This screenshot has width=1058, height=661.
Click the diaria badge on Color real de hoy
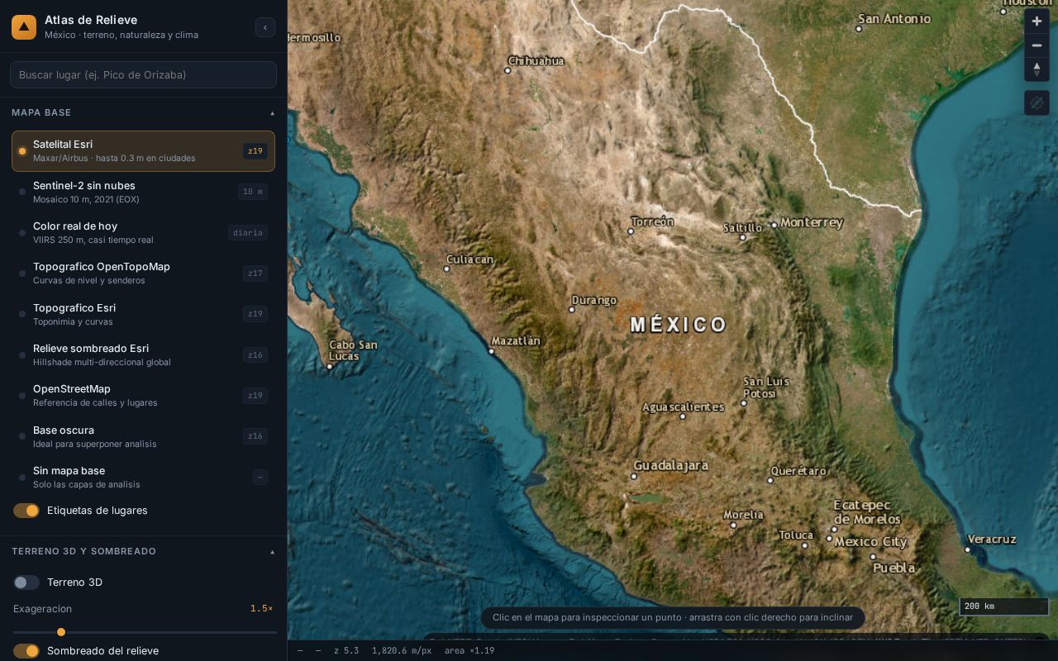(248, 233)
